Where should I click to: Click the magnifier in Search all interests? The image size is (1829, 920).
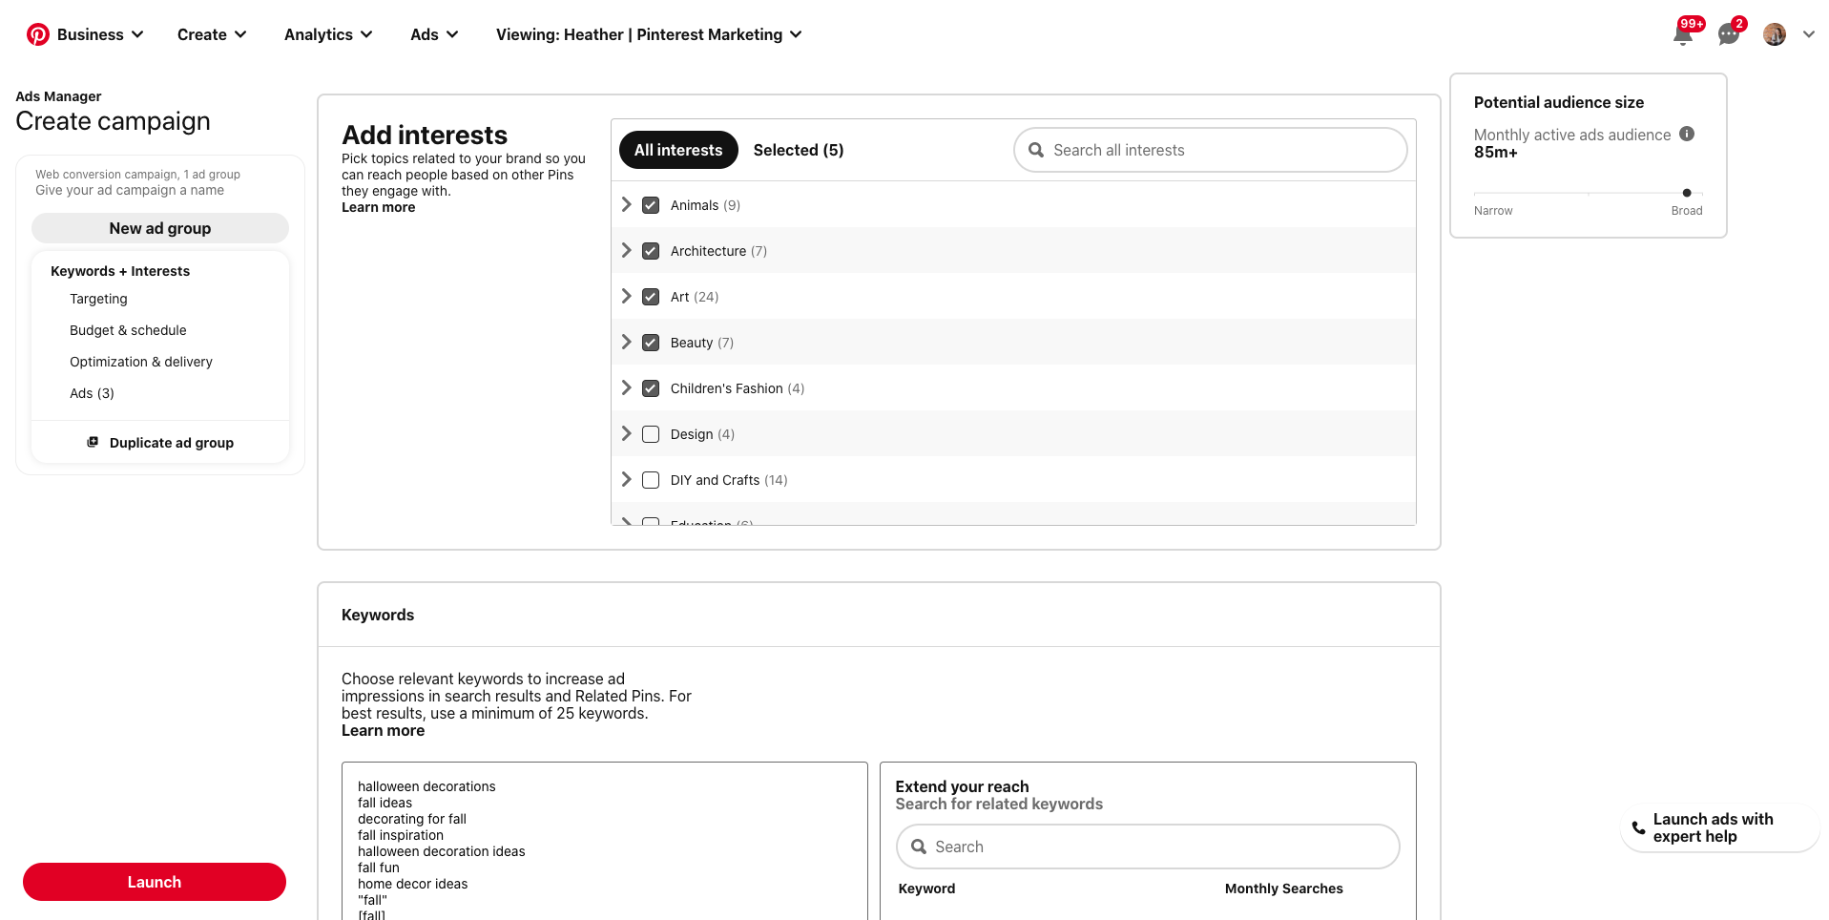click(1037, 150)
